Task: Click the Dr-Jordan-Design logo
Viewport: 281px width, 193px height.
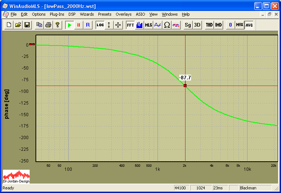Action: [16, 176]
